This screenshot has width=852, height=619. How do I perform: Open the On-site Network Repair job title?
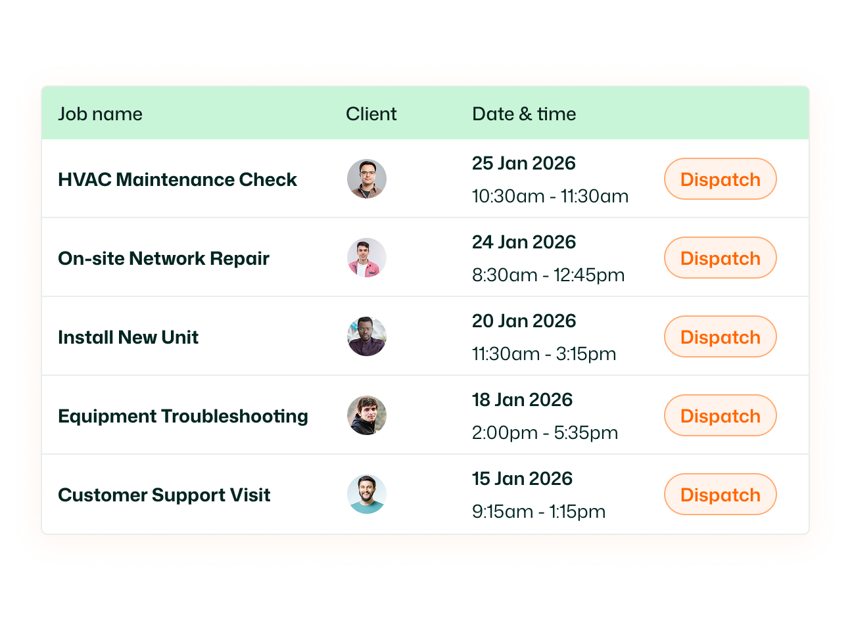coord(164,258)
